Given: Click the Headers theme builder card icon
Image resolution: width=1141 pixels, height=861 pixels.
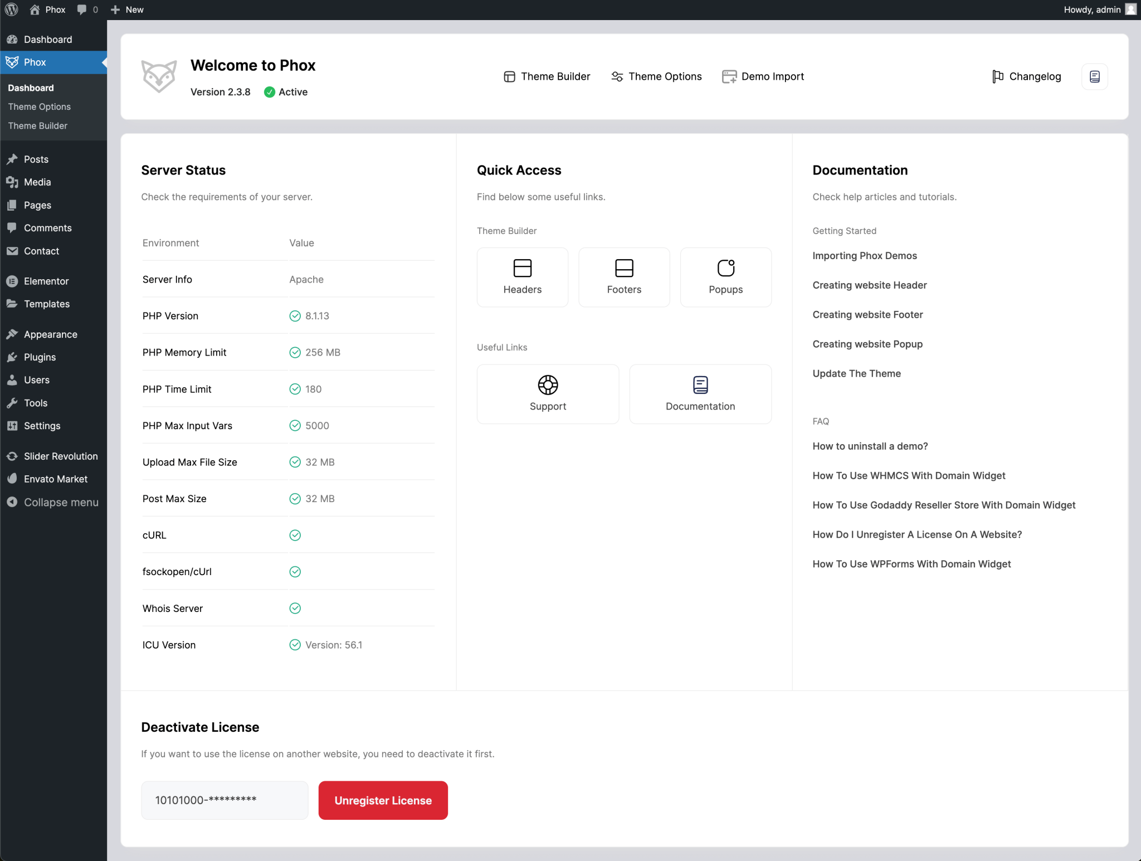Looking at the screenshot, I should [x=522, y=269].
